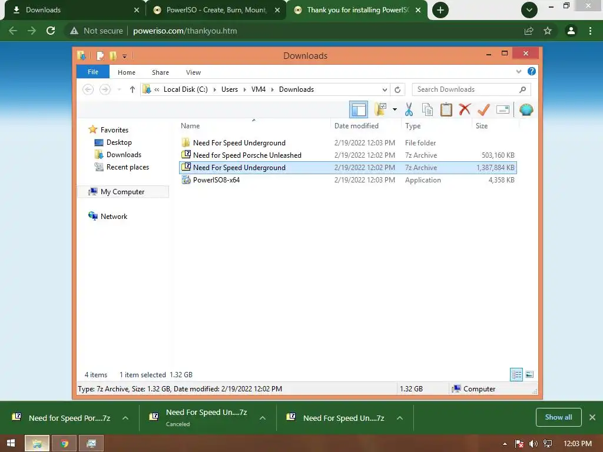This screenshot has width=603, height=452.
Task: Expand options for Need for Speed Por....7z download
Action: point(125,418)
